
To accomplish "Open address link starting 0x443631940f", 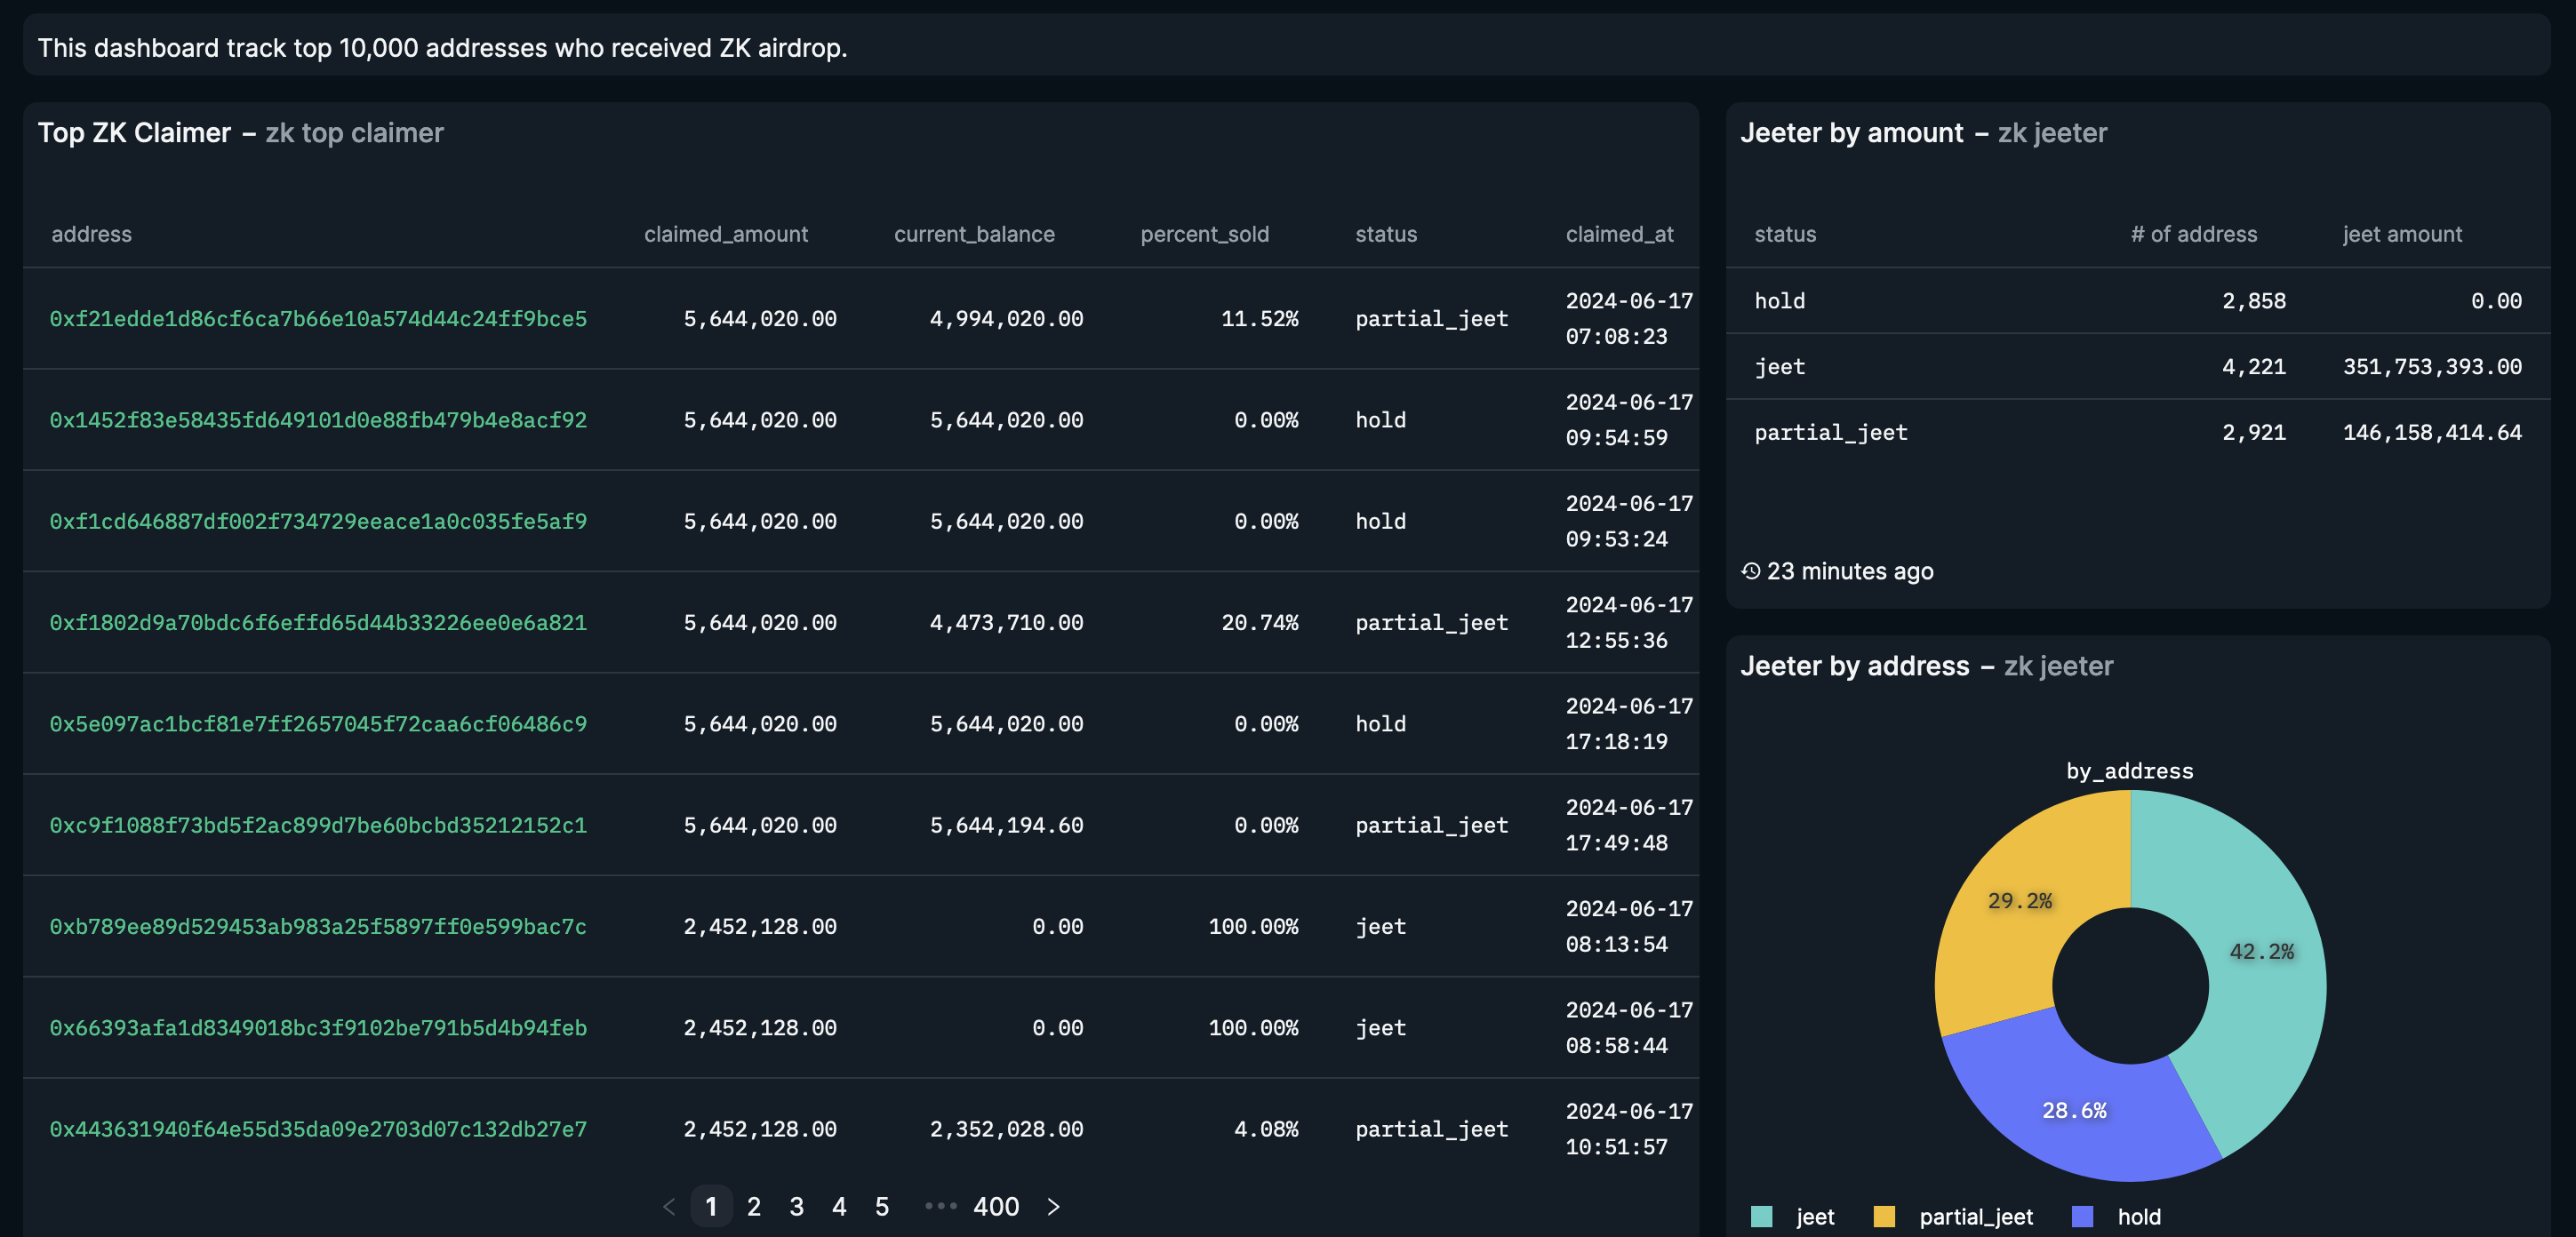I will point(318,1129).
